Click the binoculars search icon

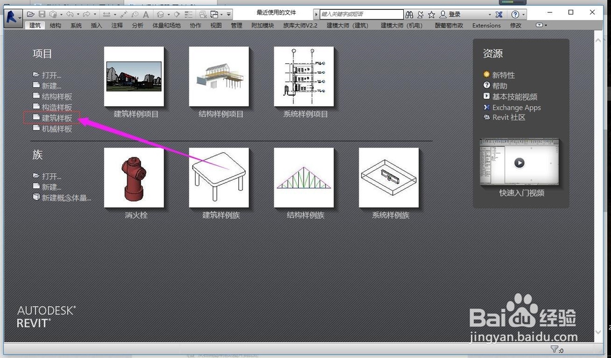click(409, 15)
